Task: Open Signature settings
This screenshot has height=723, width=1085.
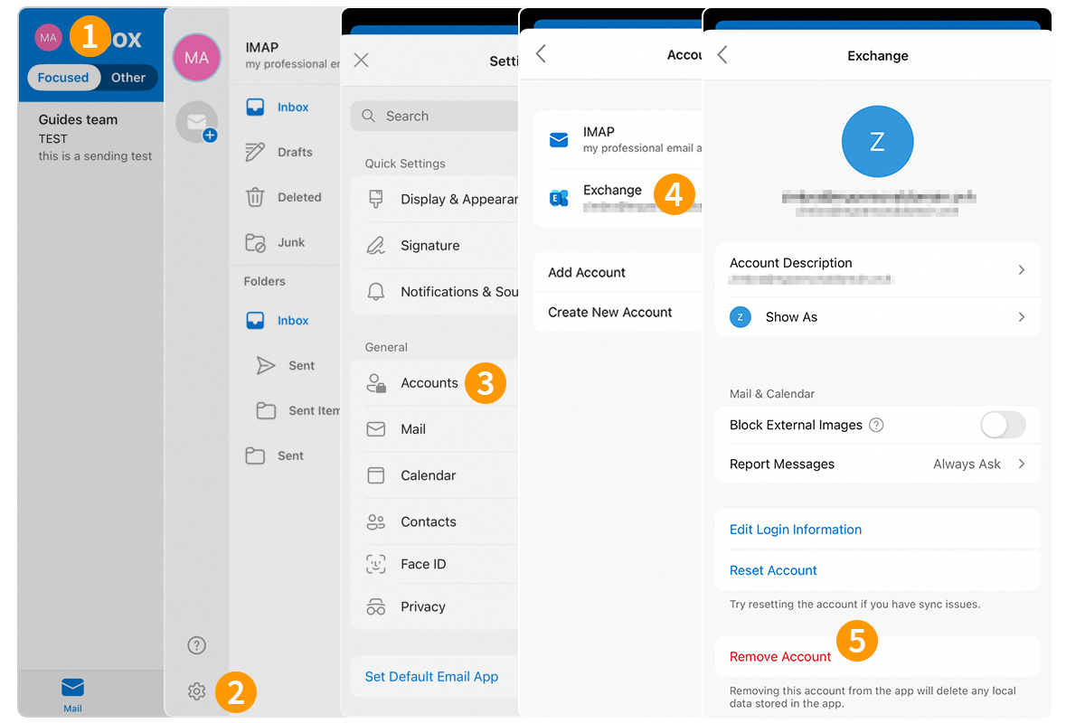Action: point(429,245)
